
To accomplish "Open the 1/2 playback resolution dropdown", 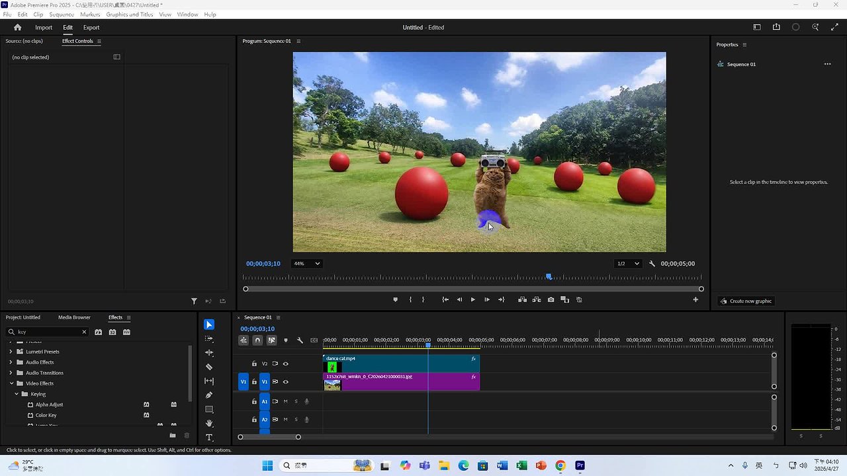I will pyautogui.click(x=628, y=264).
